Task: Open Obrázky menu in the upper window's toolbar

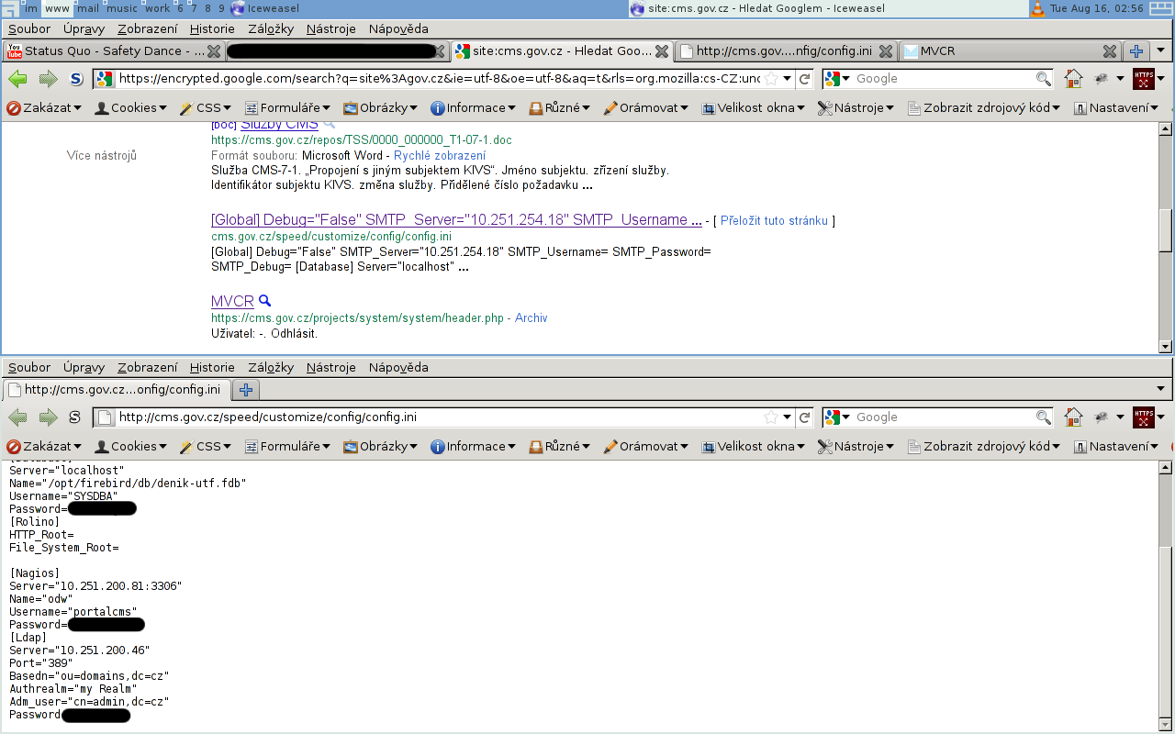Action: tap(380, 108)
